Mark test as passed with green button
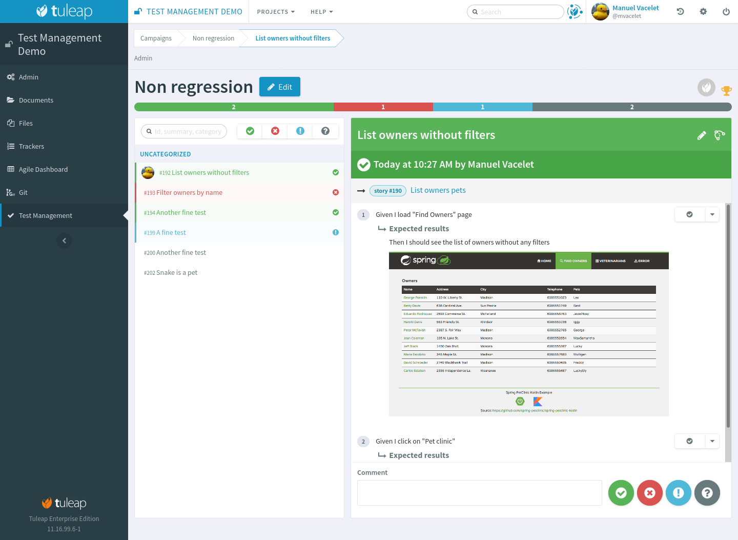The image size is (738, 540). (621, 493)
